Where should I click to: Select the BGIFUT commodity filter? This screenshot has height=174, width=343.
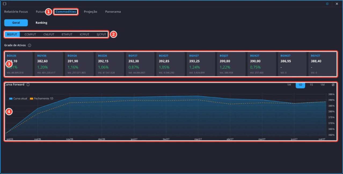coord(12,35)
